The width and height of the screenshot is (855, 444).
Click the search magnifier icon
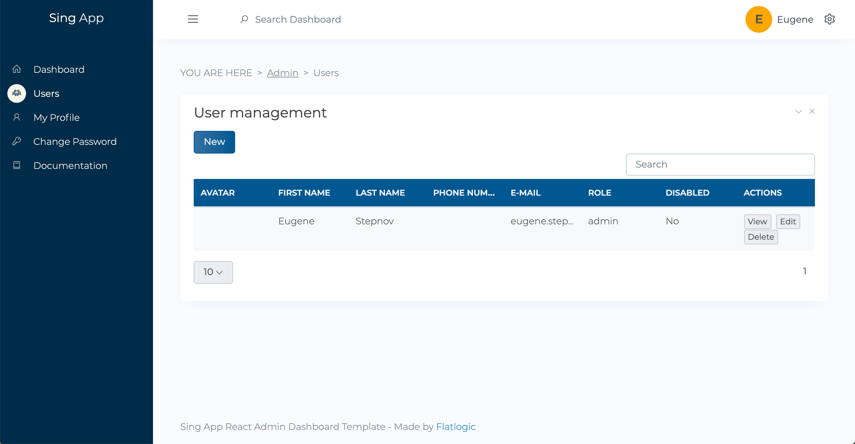tap(244, 19)
